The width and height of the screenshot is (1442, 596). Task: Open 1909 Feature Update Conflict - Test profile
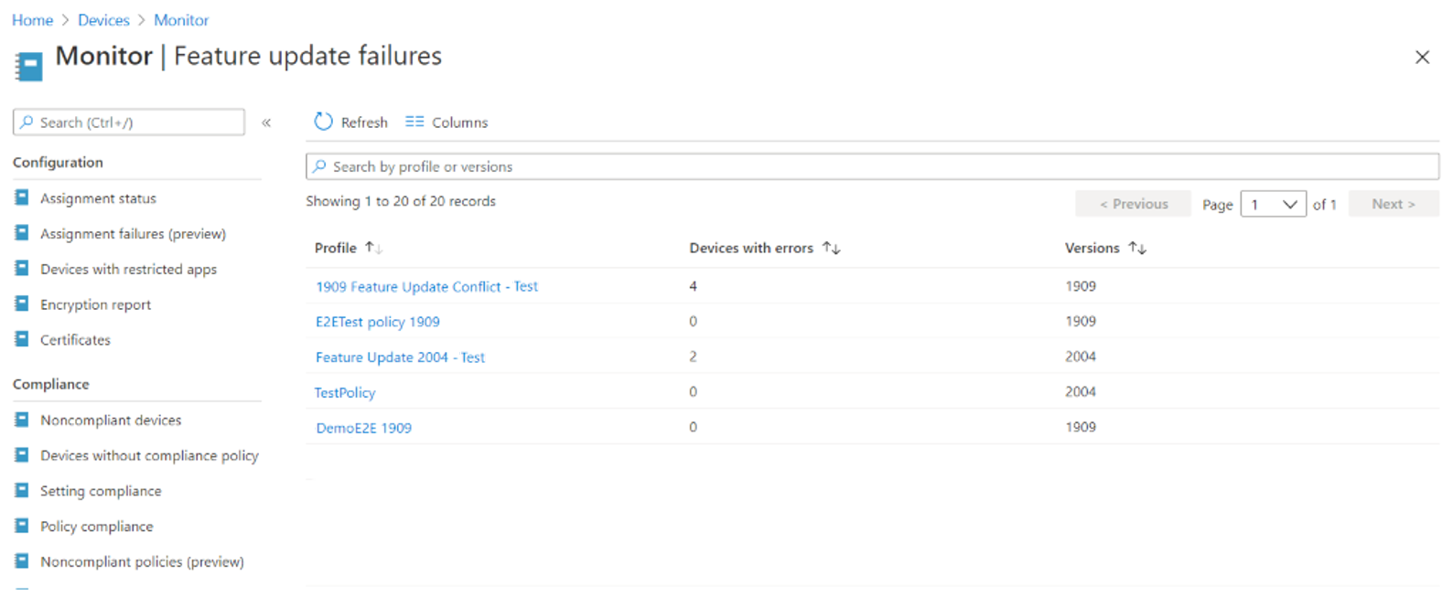point(426,286)
